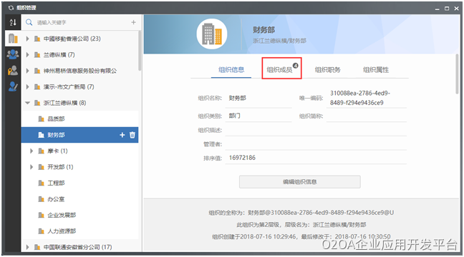Expand the 兰德纵横 (7) tree node
The width and height of the screenshot is (464, 257).
[x=27, y=54]
